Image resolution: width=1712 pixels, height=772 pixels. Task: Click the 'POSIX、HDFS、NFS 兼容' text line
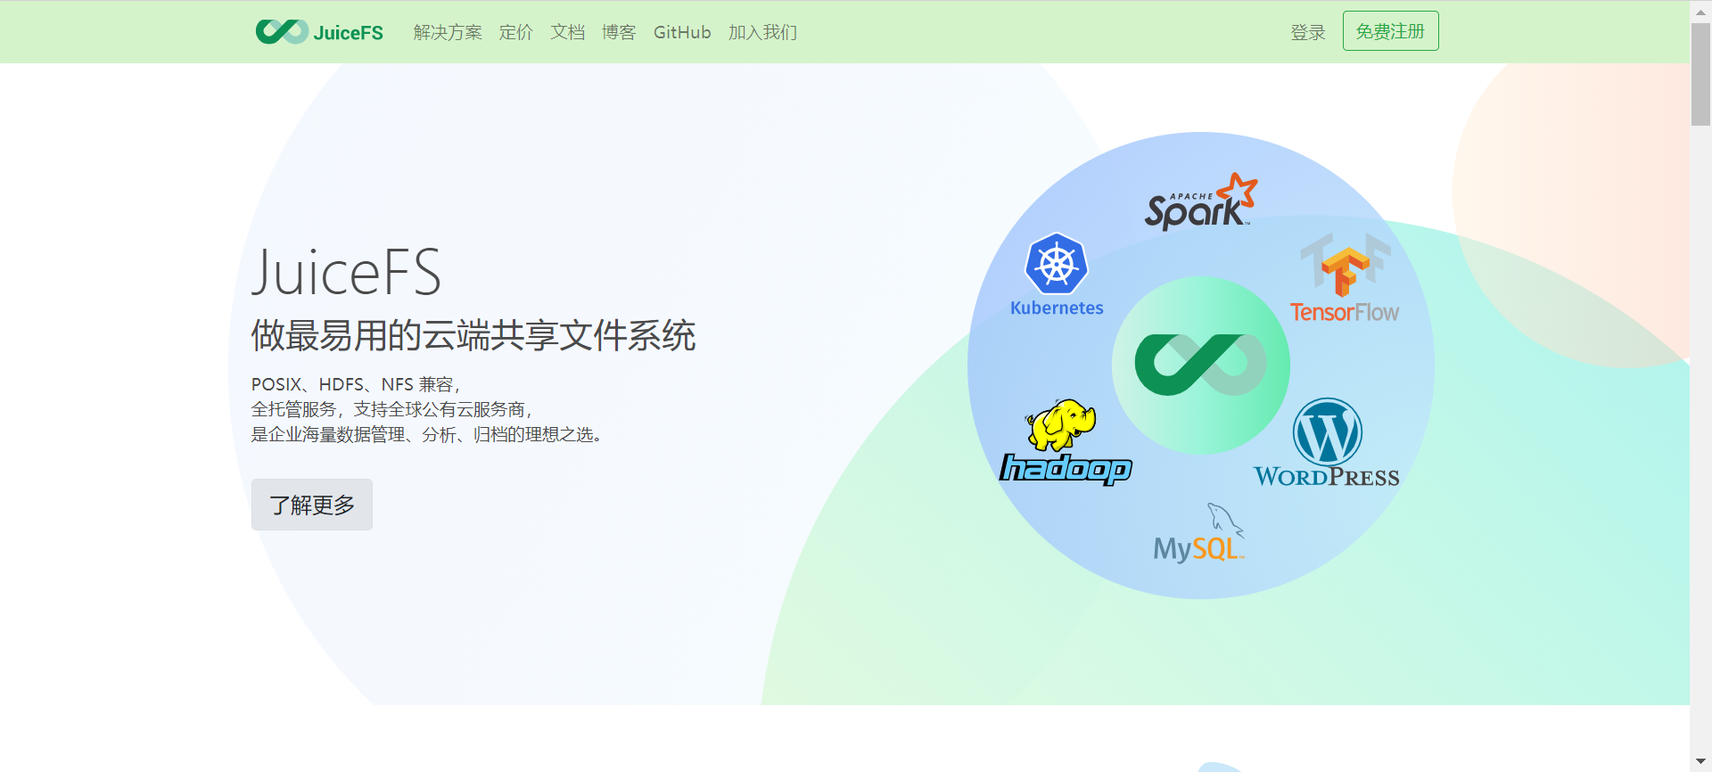pos(356,384)
